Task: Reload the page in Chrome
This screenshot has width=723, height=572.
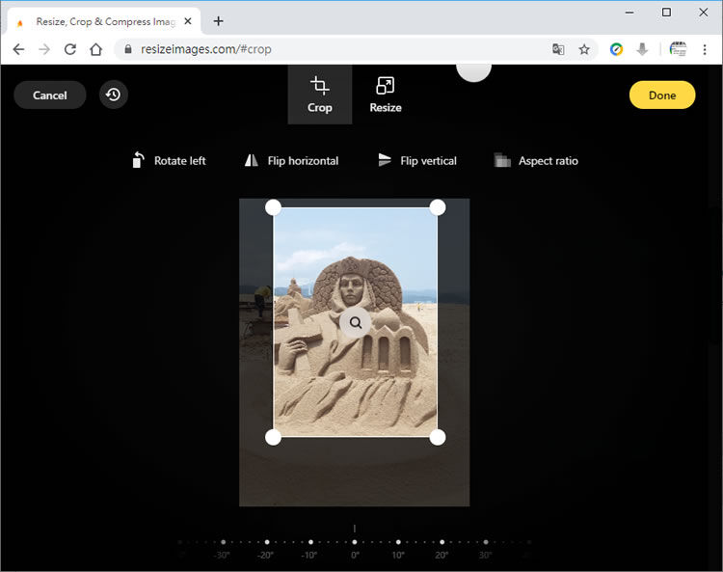Action: (70, 49)
